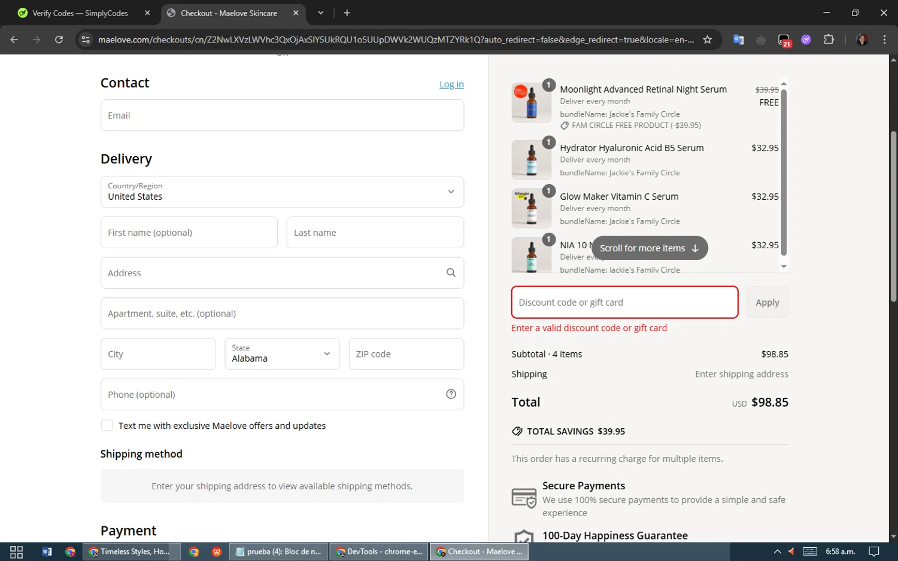Expand the State dropdown showing Alabama
Screen dimensions: 898x561
point(283,353)
